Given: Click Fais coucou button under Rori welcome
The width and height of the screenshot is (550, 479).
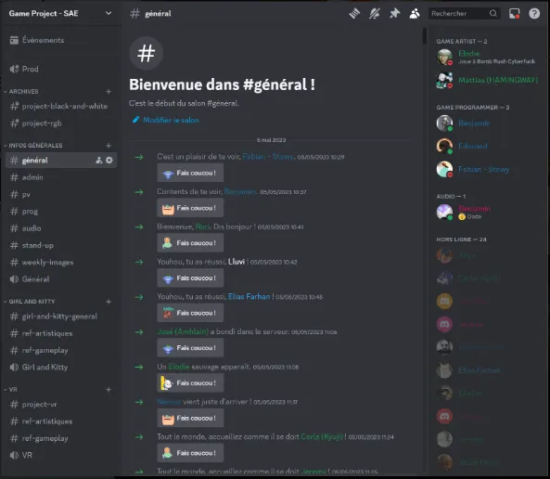Looking at the screenshot, I should (190, 243).
